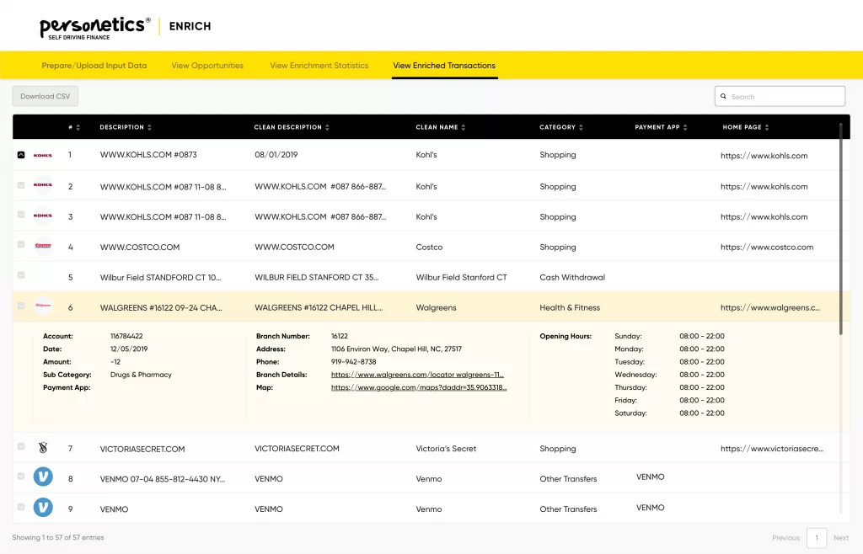Open the kohls.com link in row 1
The width and height of the screenshot is (863, 554).
coord(764,156)
